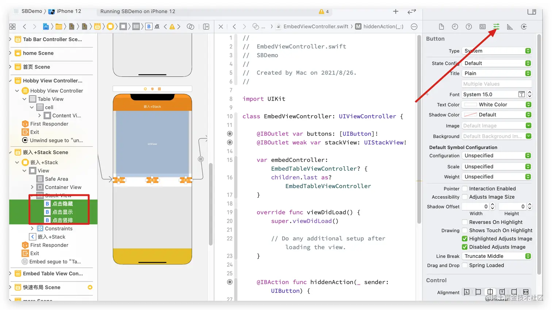This screenshot has height=310, width=552.
Task: Open the Line Break dropdown
Action: coord(497,256)
